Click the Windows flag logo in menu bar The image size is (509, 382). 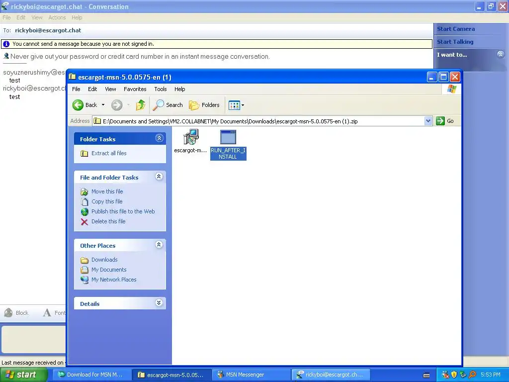[451, 89]
